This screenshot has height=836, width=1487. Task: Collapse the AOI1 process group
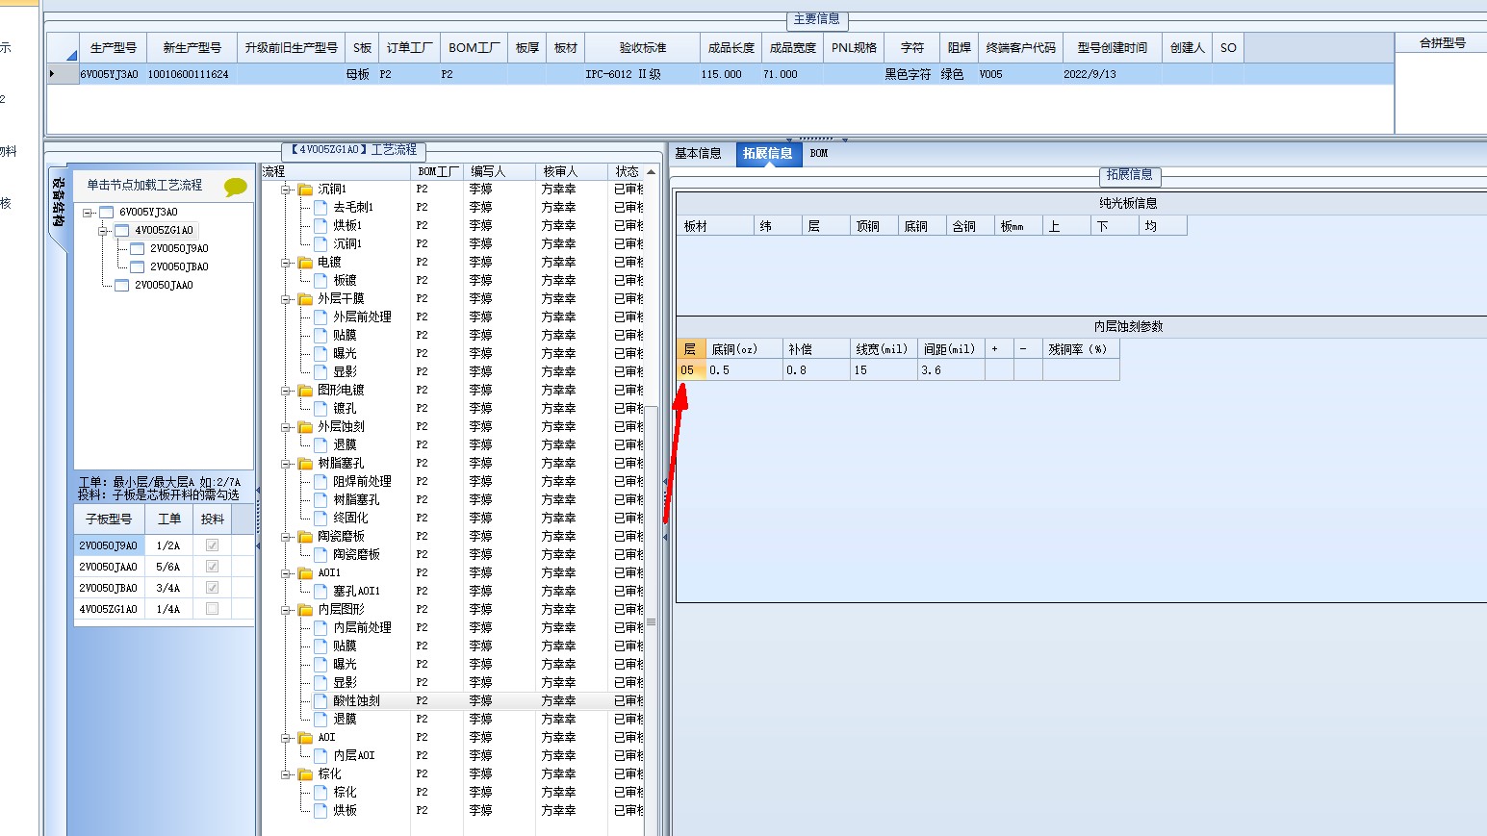coord(286,573)
